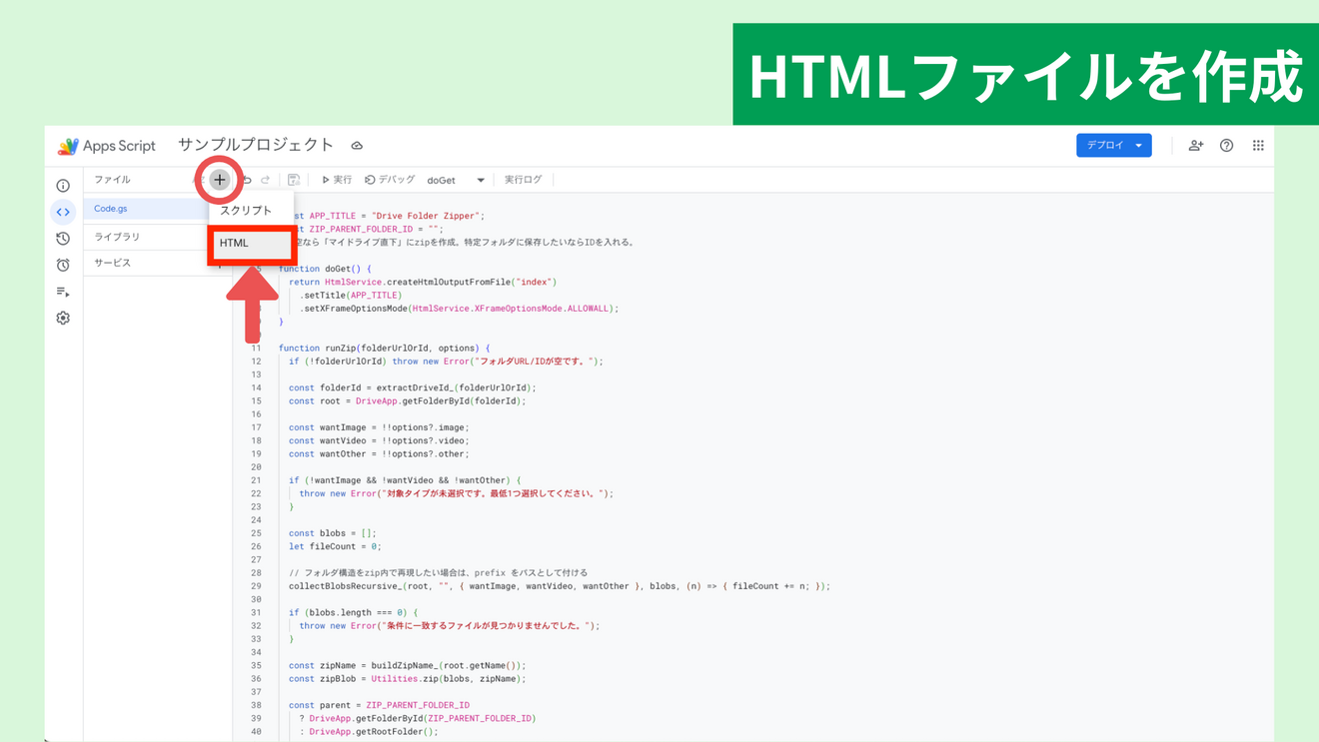
Task: Click the 'const parent = ZIP_PARENT_FOLDER_ID' line
Action: tap(379, 705)
